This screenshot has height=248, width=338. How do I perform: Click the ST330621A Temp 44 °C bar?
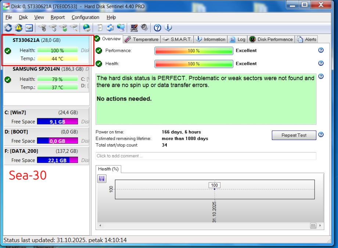pos(57,58)
